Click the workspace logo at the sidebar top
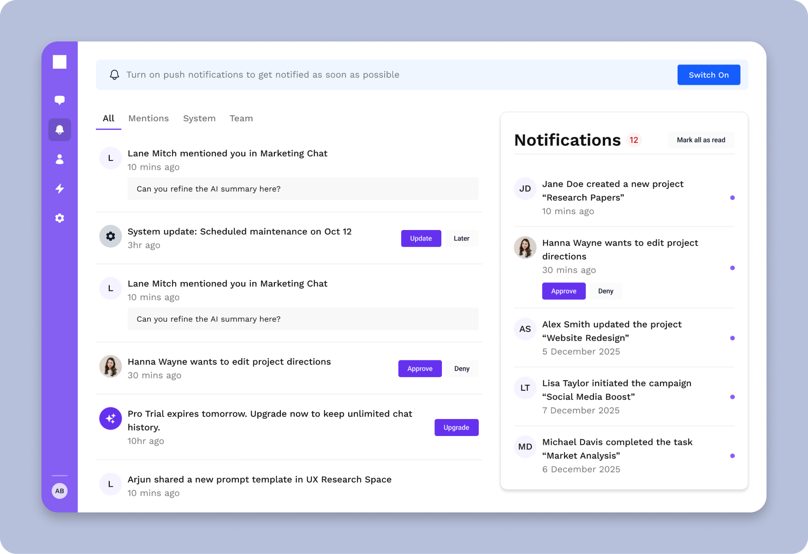 (59, 61)
